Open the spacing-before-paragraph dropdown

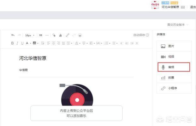(78, 43)
